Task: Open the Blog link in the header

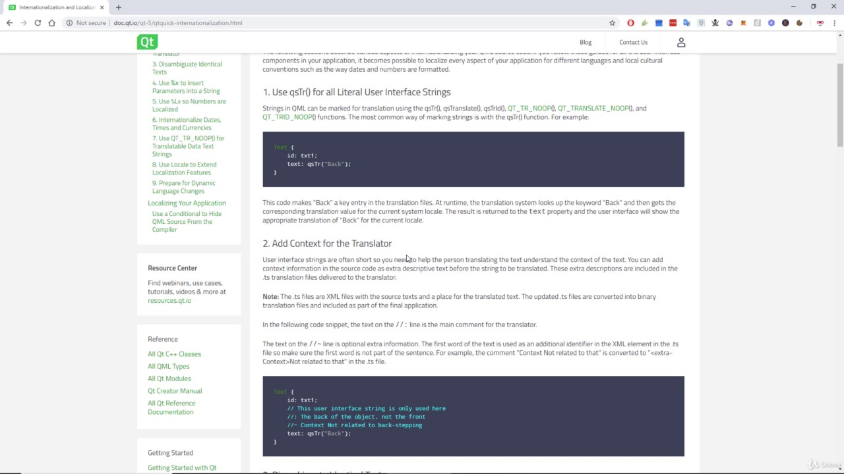Action: pyautogui.click(x=586, y=42)
